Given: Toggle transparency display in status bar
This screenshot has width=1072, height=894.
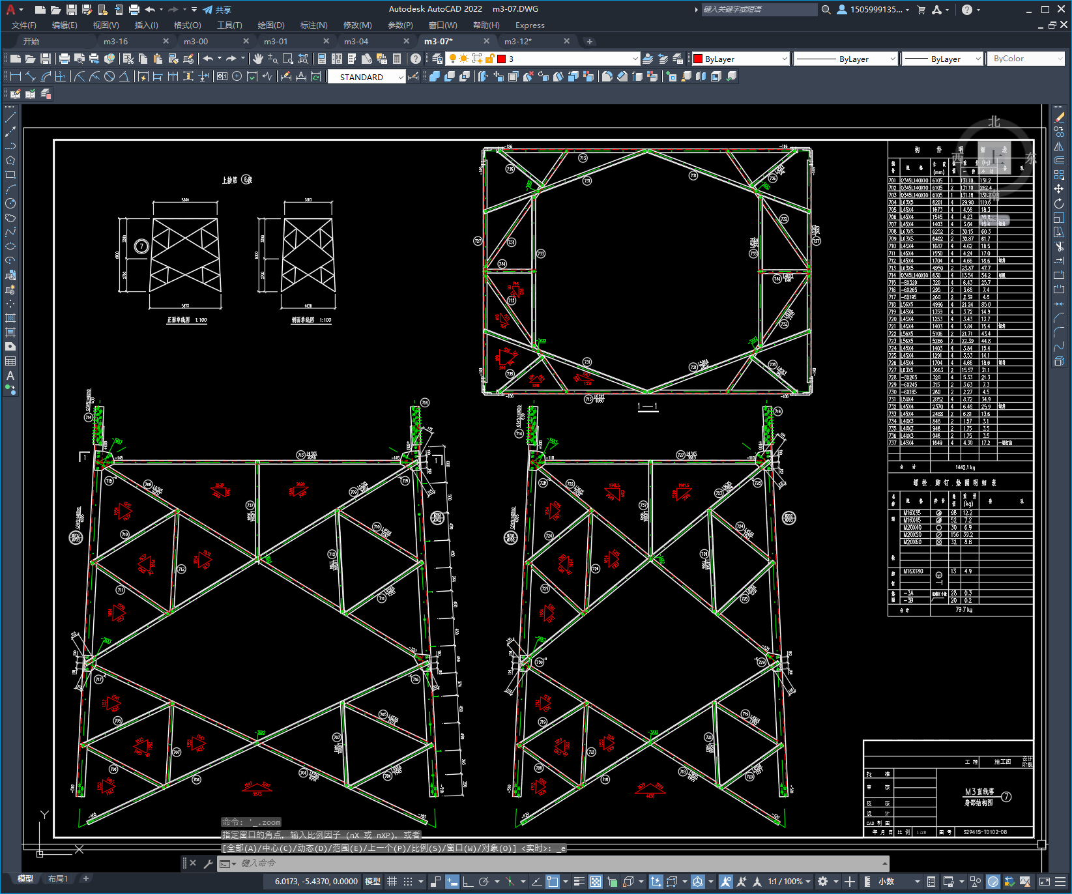Looking at the screenshot, I should click(x=596, y=882).
